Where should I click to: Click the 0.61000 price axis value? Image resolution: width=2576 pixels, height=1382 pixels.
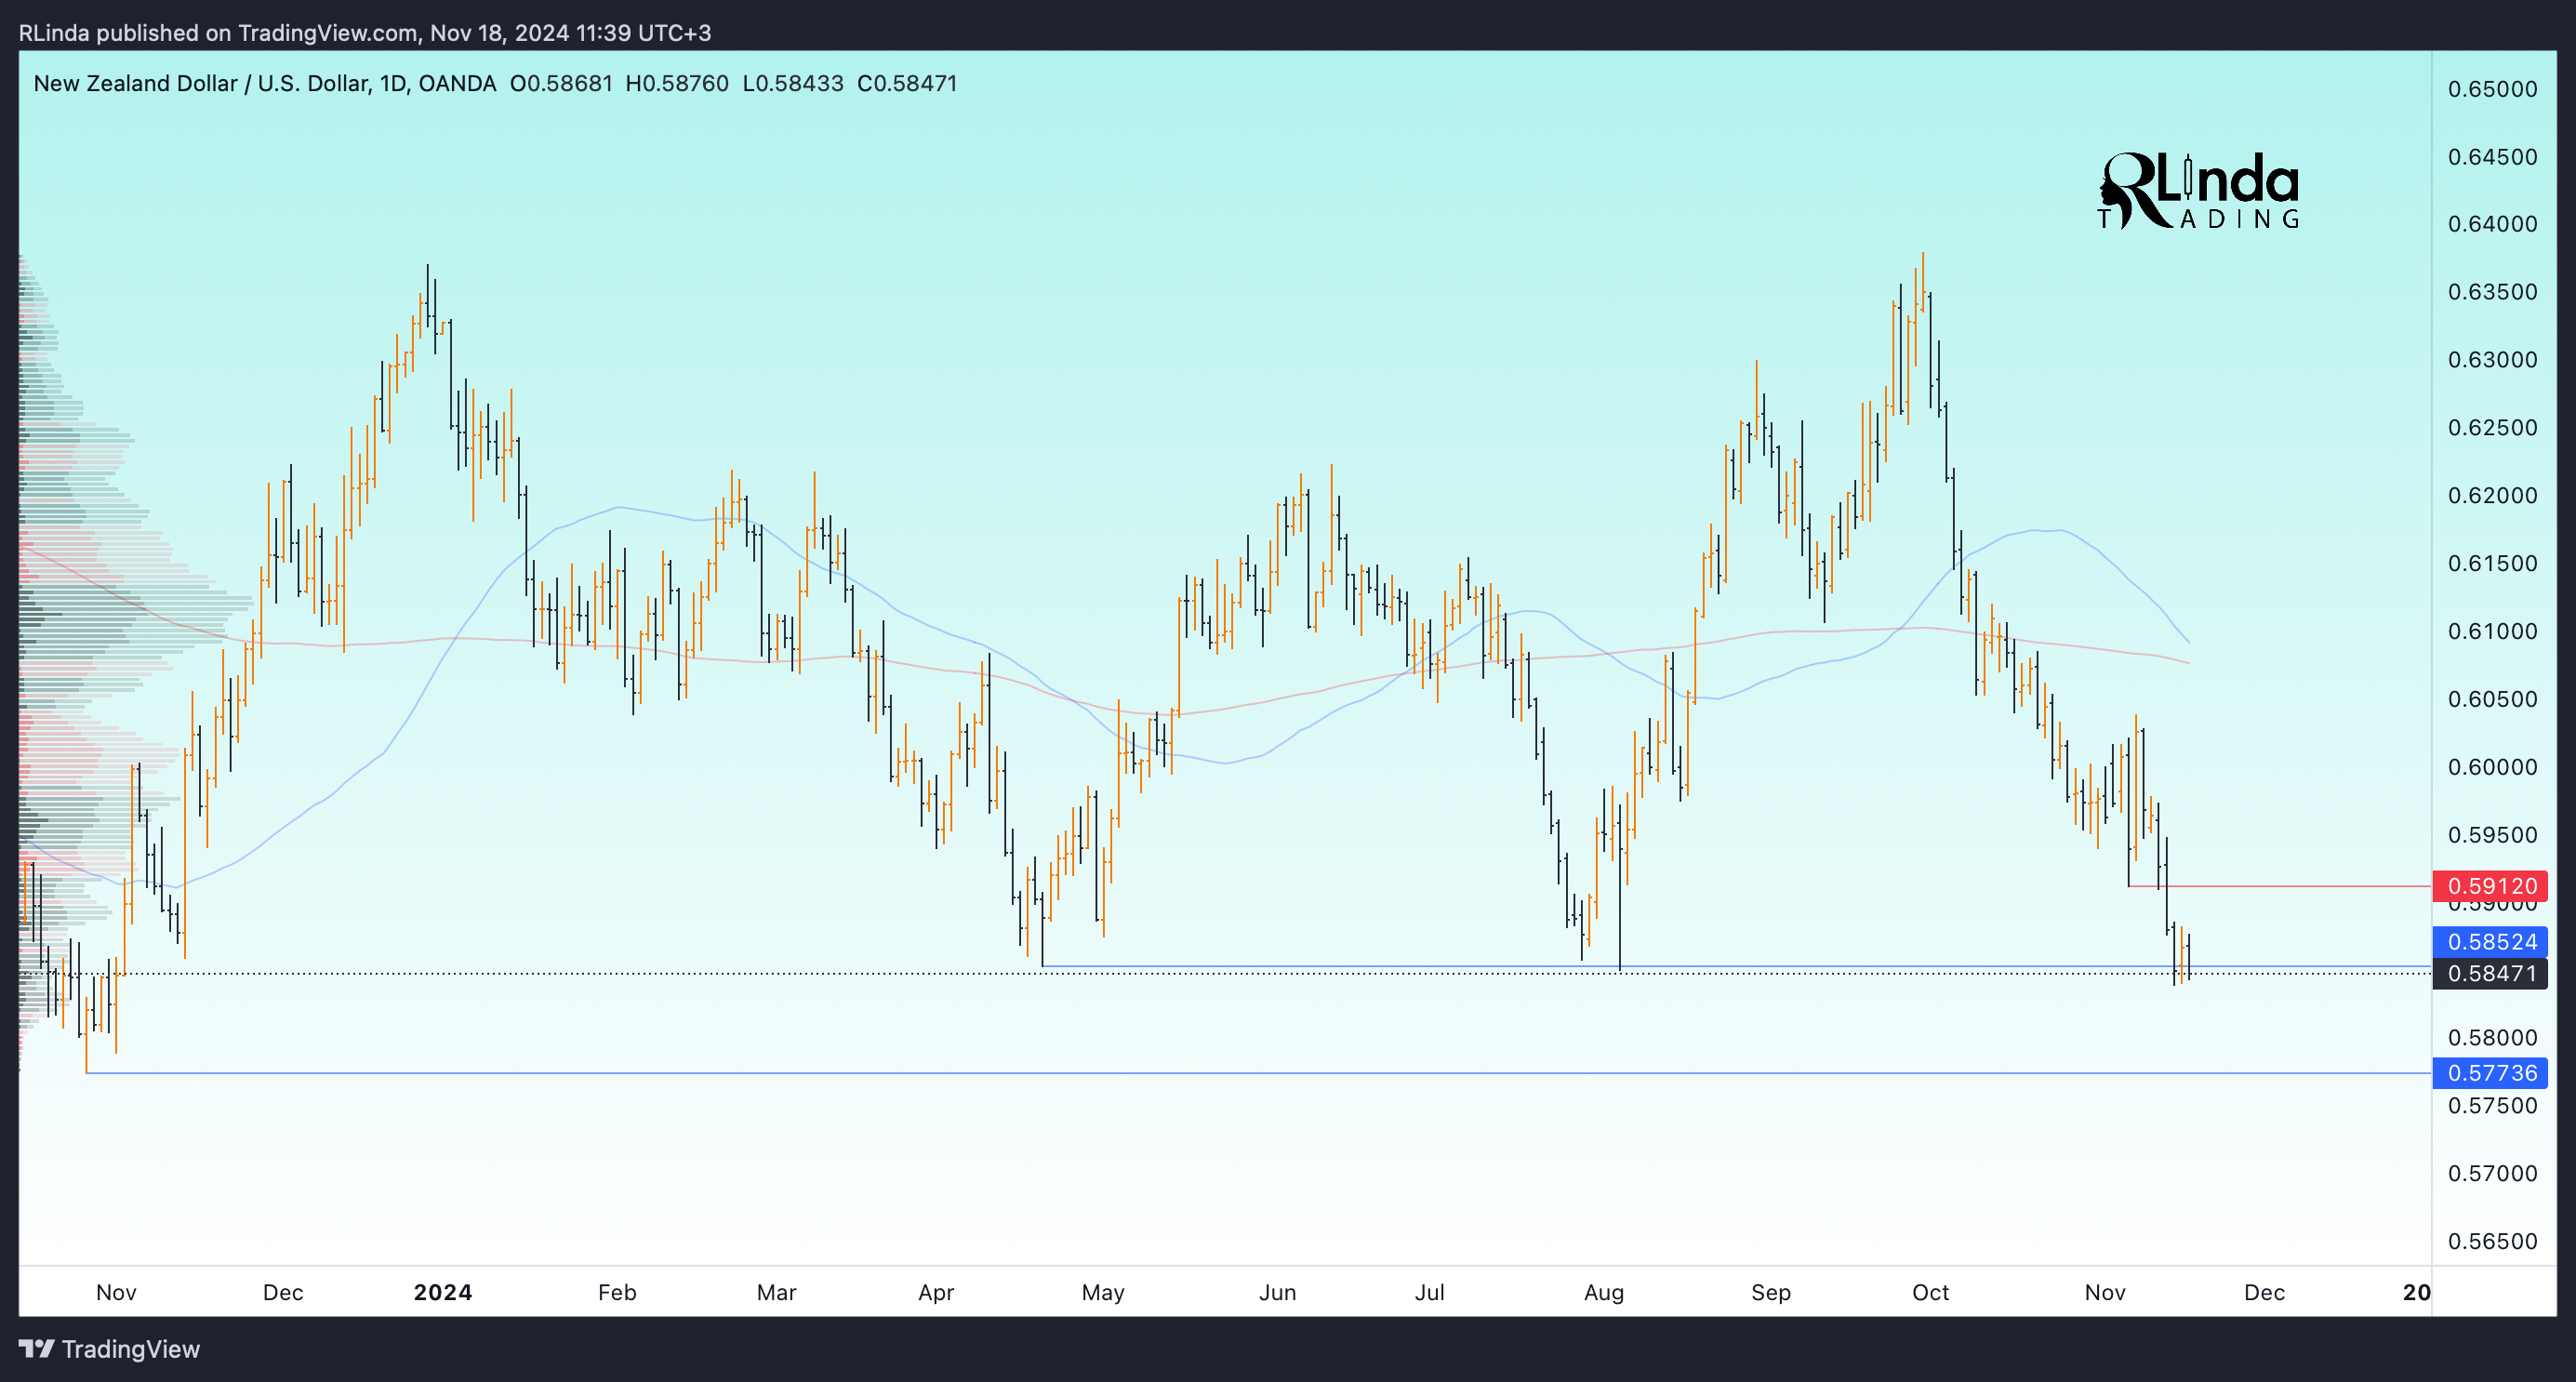pos(2492,631)
